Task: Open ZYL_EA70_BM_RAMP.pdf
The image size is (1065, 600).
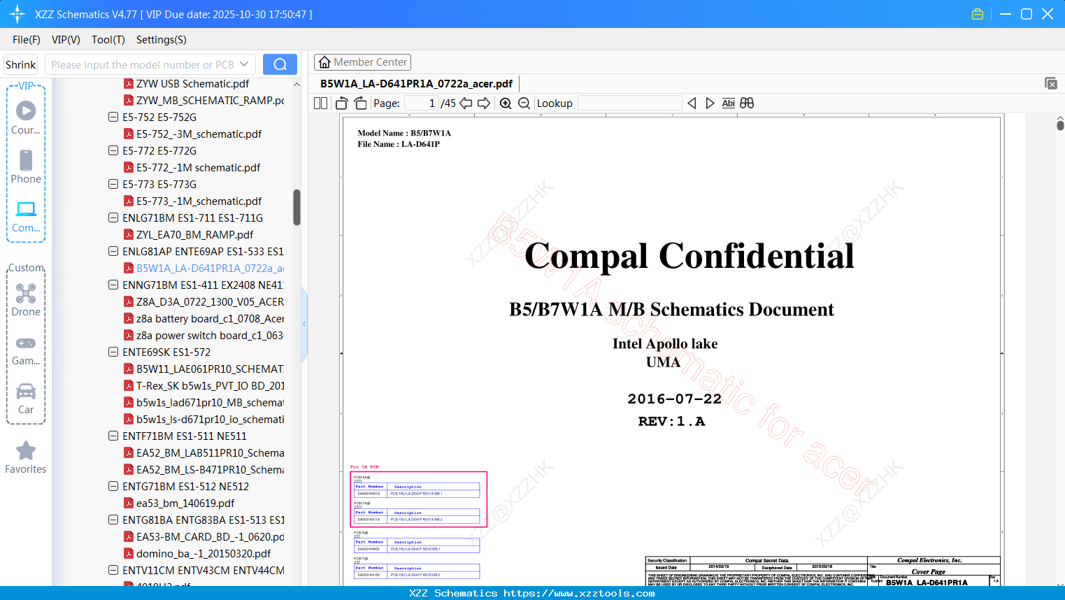Action: point(194,234)
